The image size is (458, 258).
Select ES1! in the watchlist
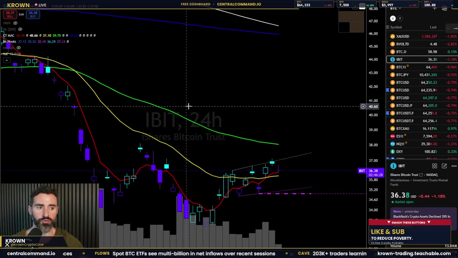tap(422, 136)
